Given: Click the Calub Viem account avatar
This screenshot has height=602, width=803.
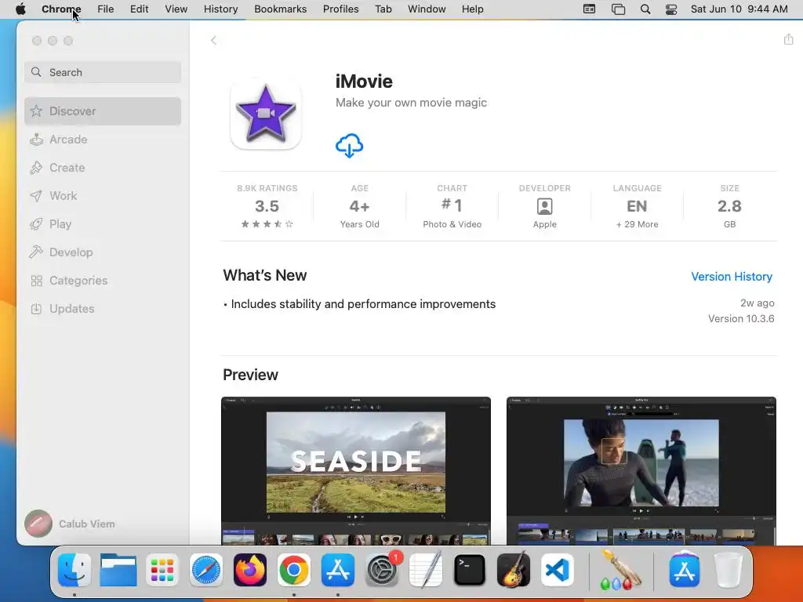Looking at the screenshot, I should tap(38, 524).
